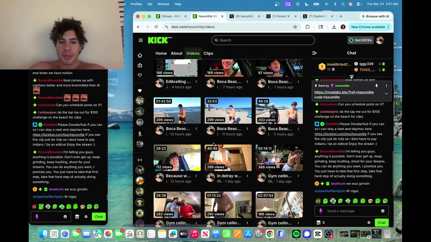
Task: Open the gear icon in the left popout chat
Action: (x=86, y=217)
